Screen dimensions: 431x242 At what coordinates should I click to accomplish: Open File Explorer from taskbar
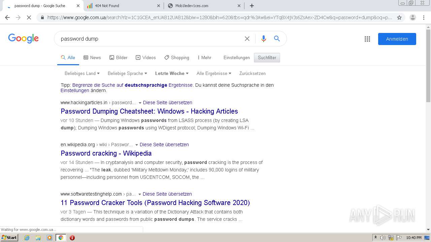tap(38, 238)
